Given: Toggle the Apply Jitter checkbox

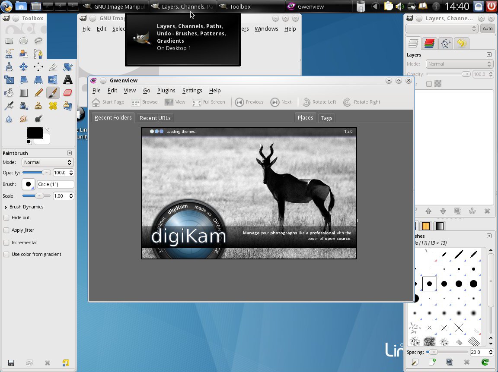Looking at the screenshot, I should (x=6, y=230).
